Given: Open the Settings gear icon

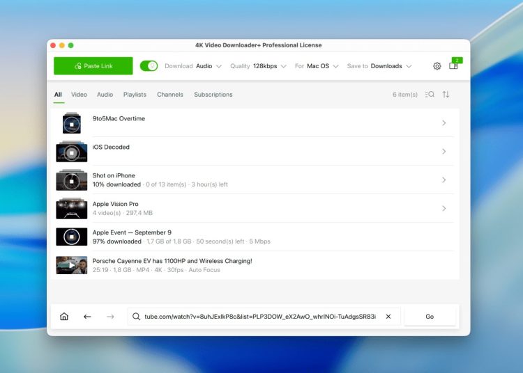Looking at the screenshot, I should point(437,66).
